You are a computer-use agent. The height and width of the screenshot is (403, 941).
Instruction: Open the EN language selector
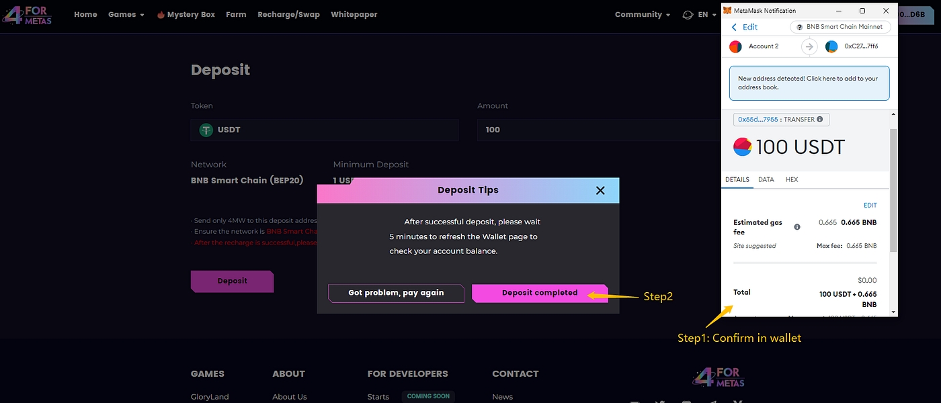click(x=698, y=15)
